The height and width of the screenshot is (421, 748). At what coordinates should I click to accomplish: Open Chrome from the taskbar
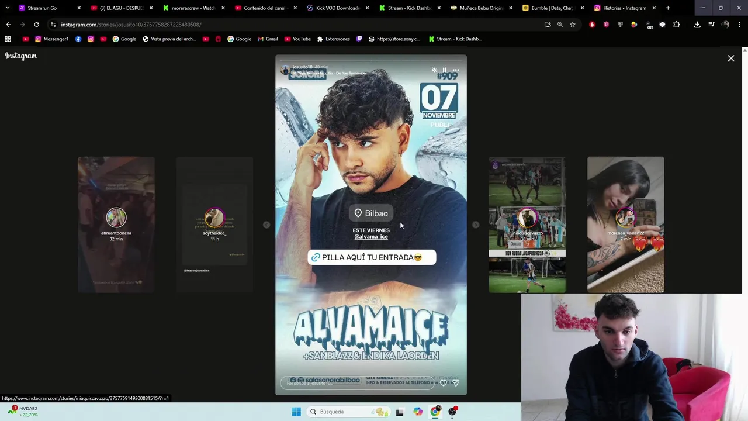(x=435, y=412)
